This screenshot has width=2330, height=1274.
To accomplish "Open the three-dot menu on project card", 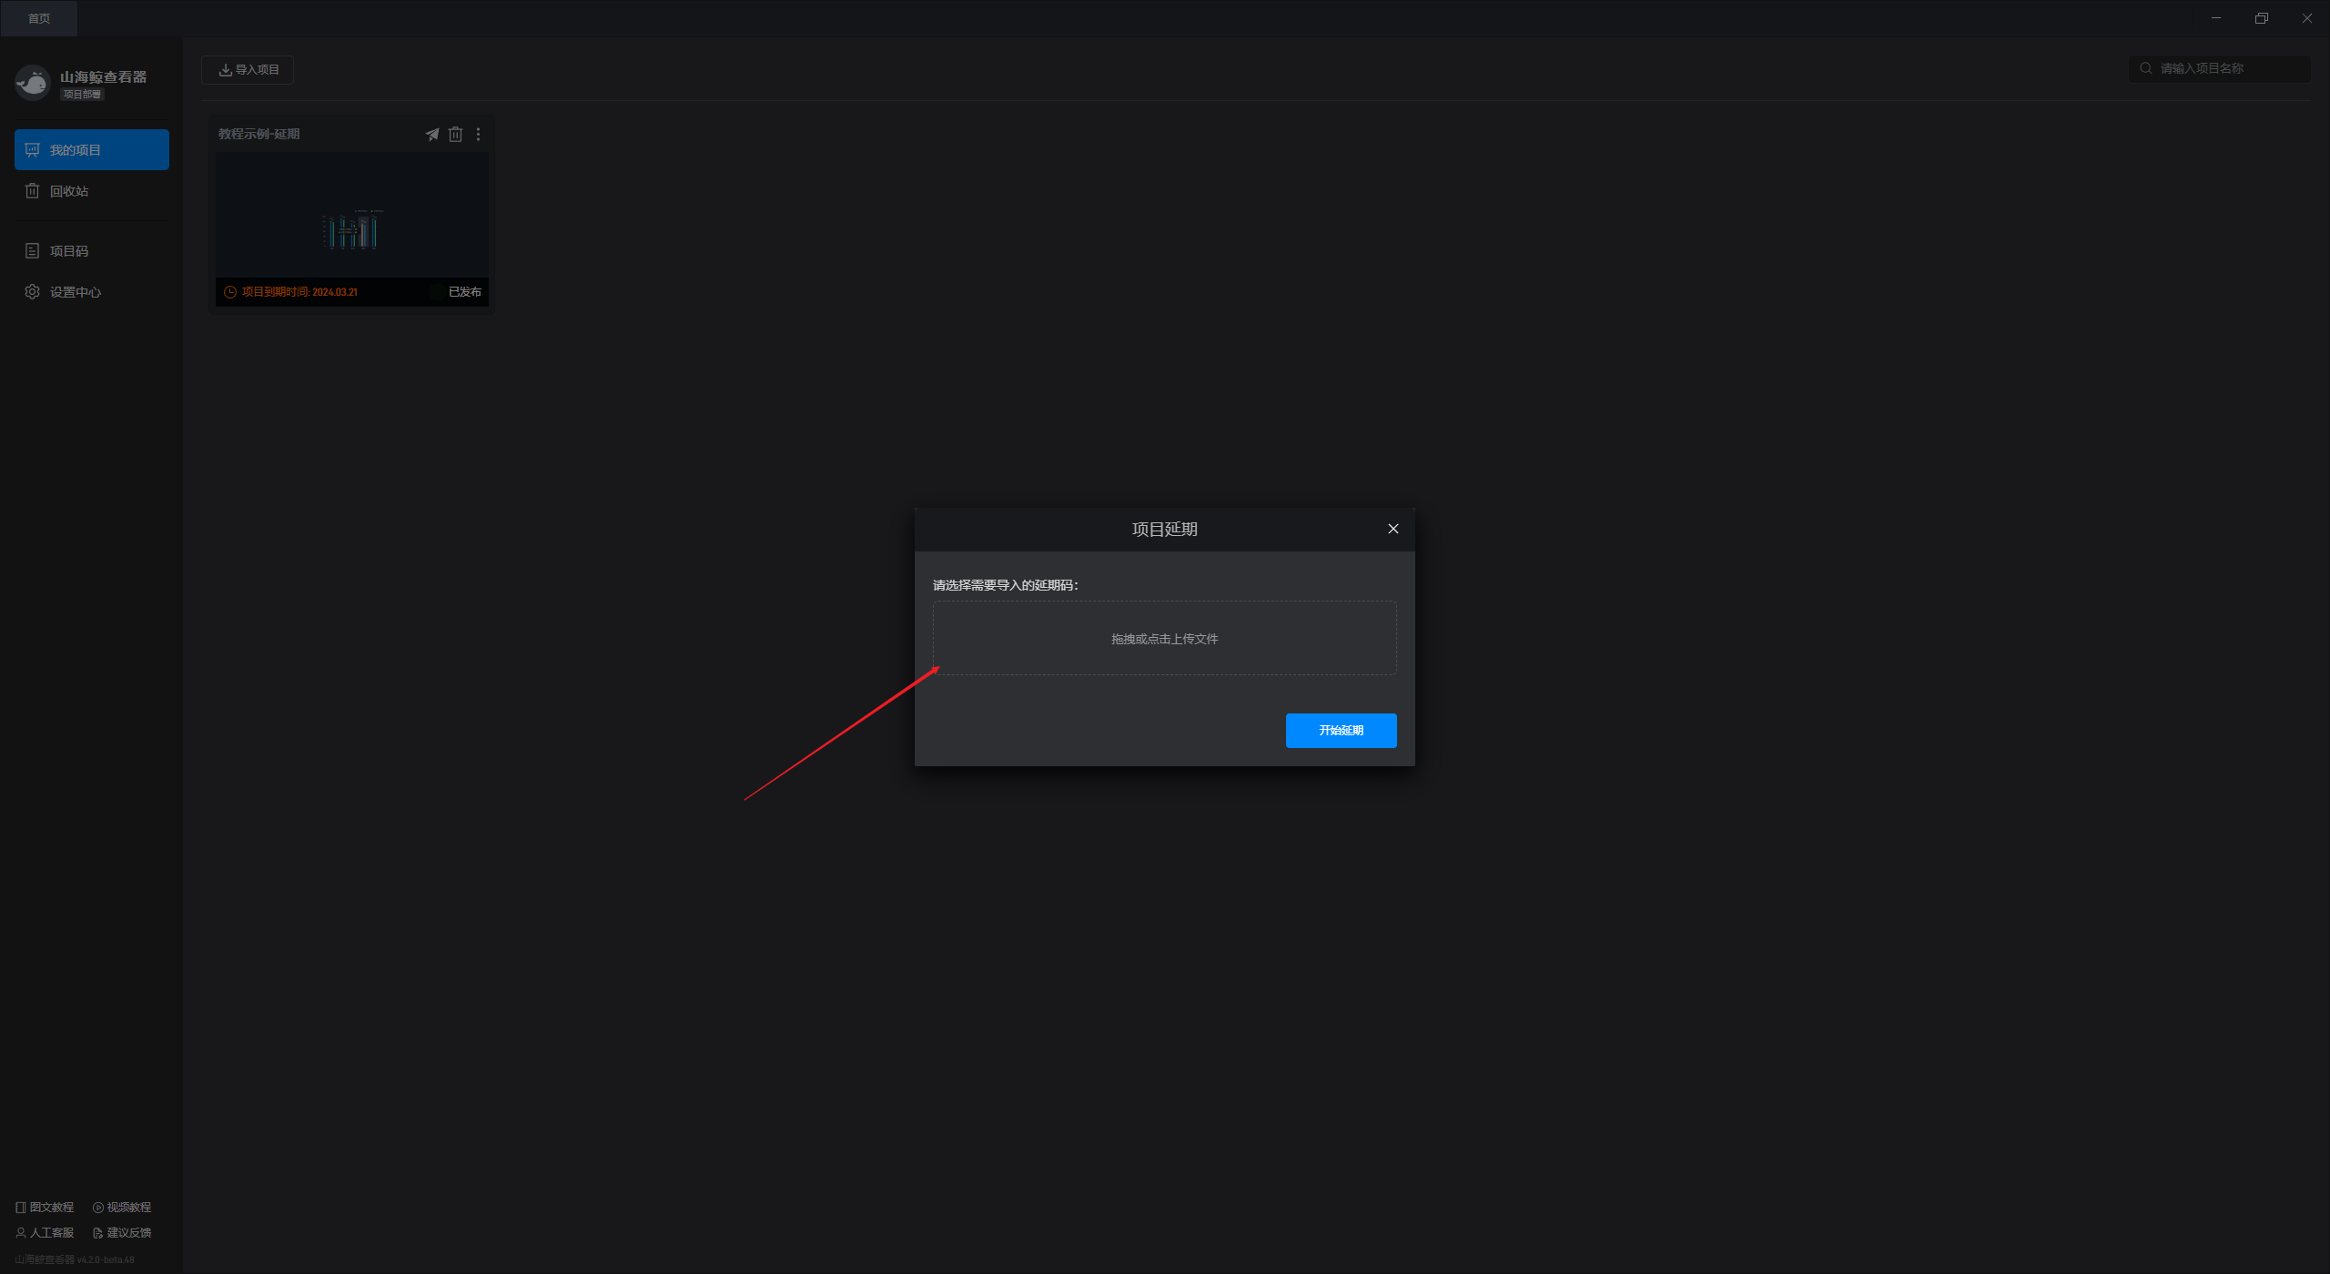I will (x=478, y=135).
